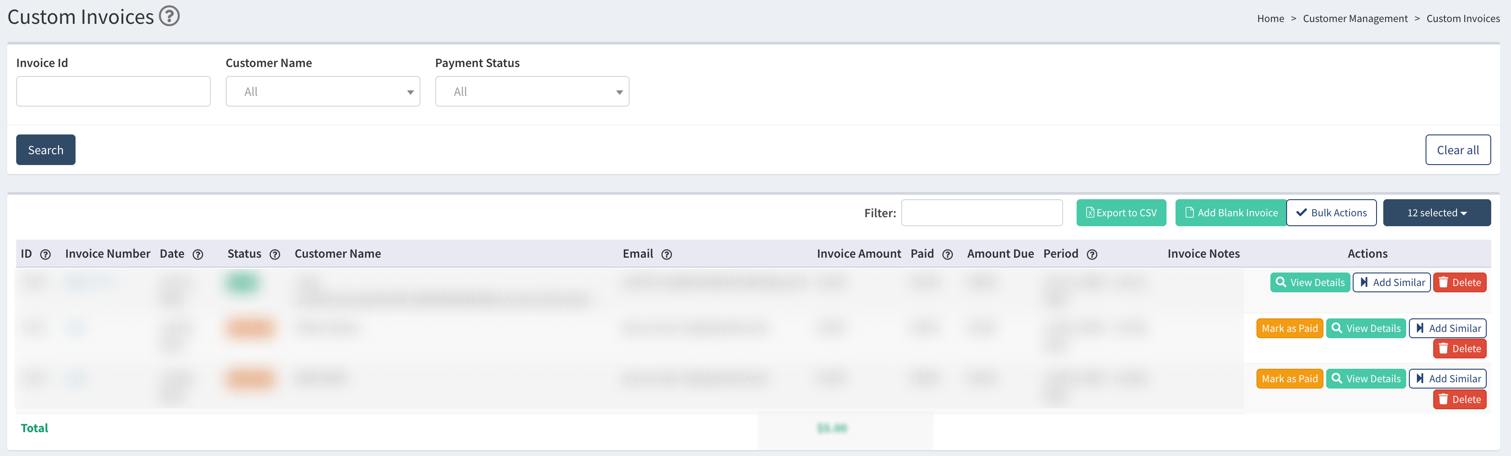Delete the first invoice row
Image resolution: width=1511 pixels, height=456 pixels.
tap(1459, 282)
